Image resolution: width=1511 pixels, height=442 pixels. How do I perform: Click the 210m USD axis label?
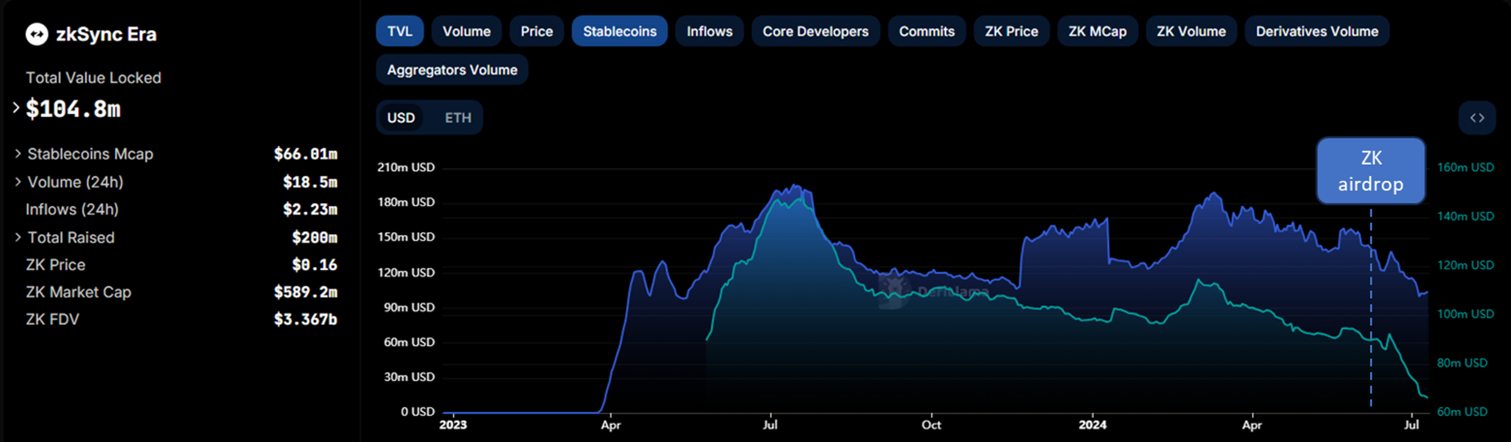click(406, 168)
